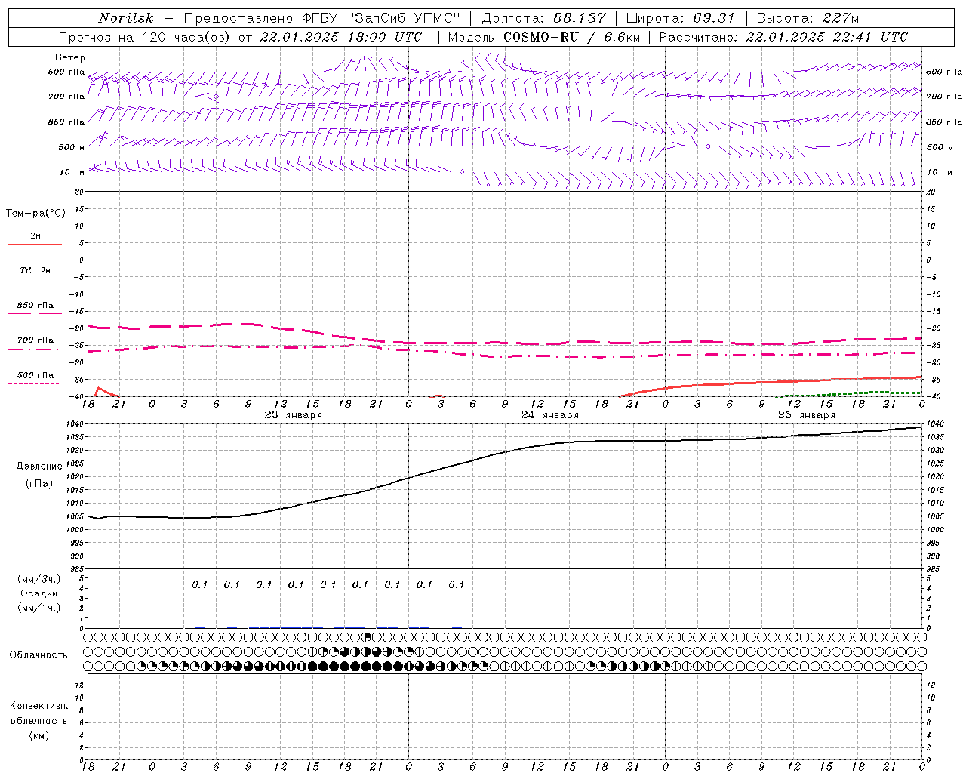The height and width of the screenshot is (773, 966).
Task: Click the '(мм/1ч.)' precipitation unit label
Action: point(39,607)
